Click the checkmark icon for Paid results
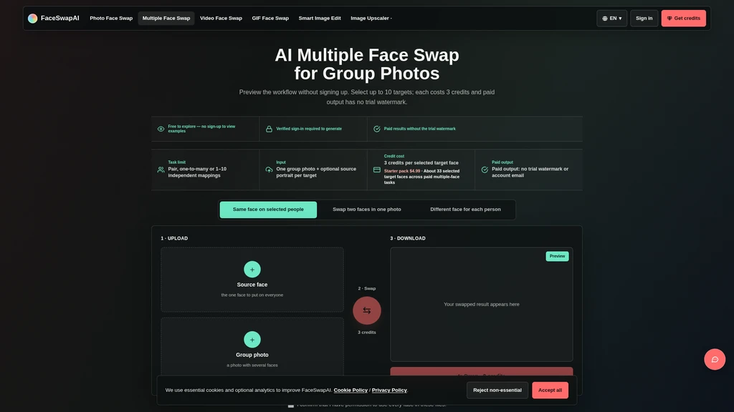Image resolution: width=734 pixels, height=412 pixels. (377, 129)
